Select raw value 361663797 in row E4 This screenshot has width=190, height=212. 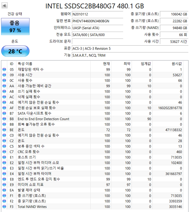click(x=174, y=174)
